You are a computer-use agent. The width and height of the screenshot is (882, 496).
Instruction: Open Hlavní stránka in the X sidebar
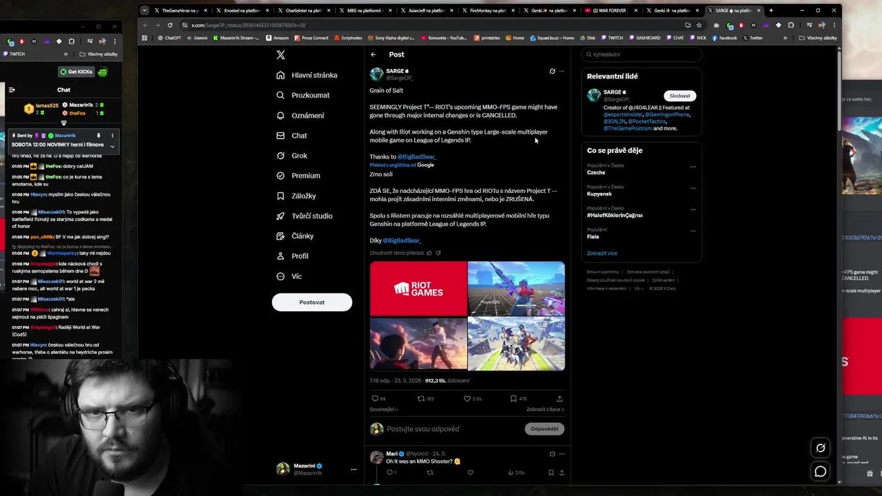307,75
